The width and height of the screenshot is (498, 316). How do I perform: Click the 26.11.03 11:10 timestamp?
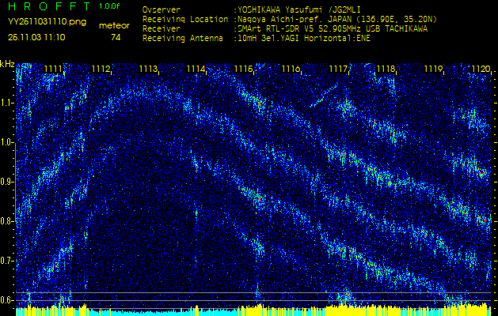click(x=36, y=37)
